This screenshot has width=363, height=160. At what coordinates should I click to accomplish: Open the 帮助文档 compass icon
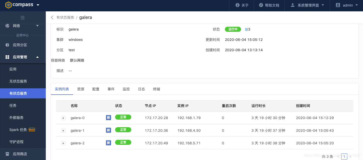261,5
